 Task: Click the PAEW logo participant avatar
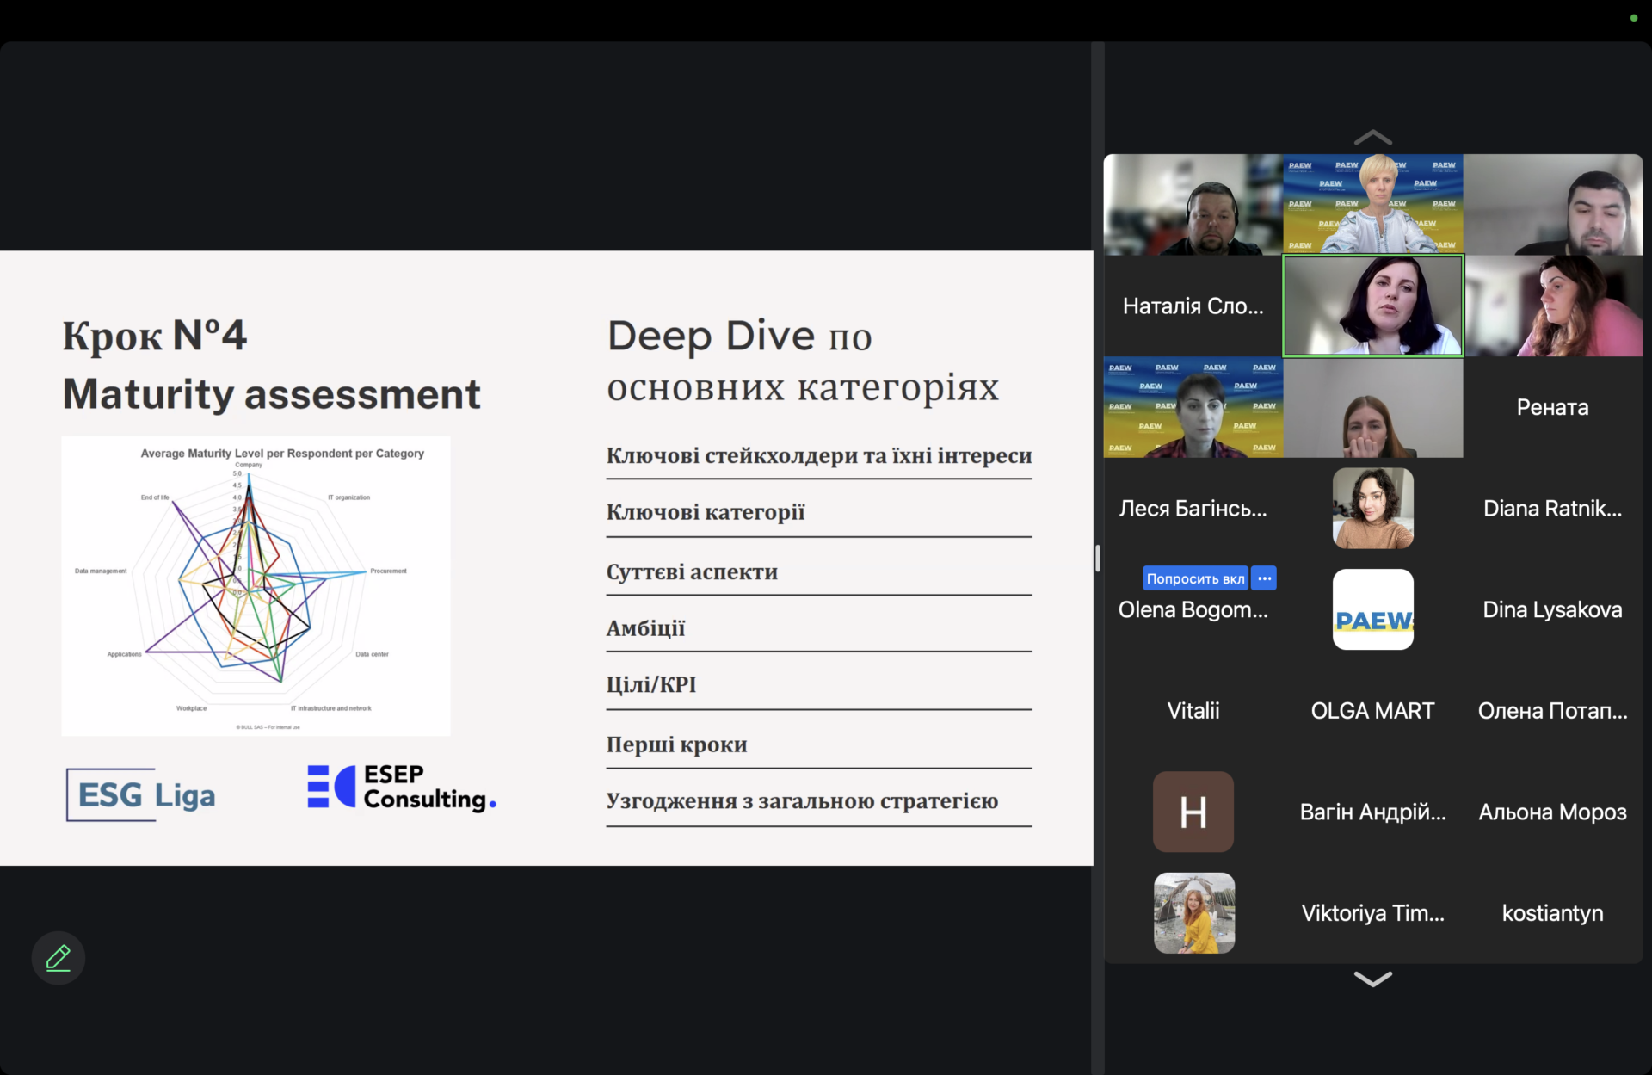(x=1372, y=609)
